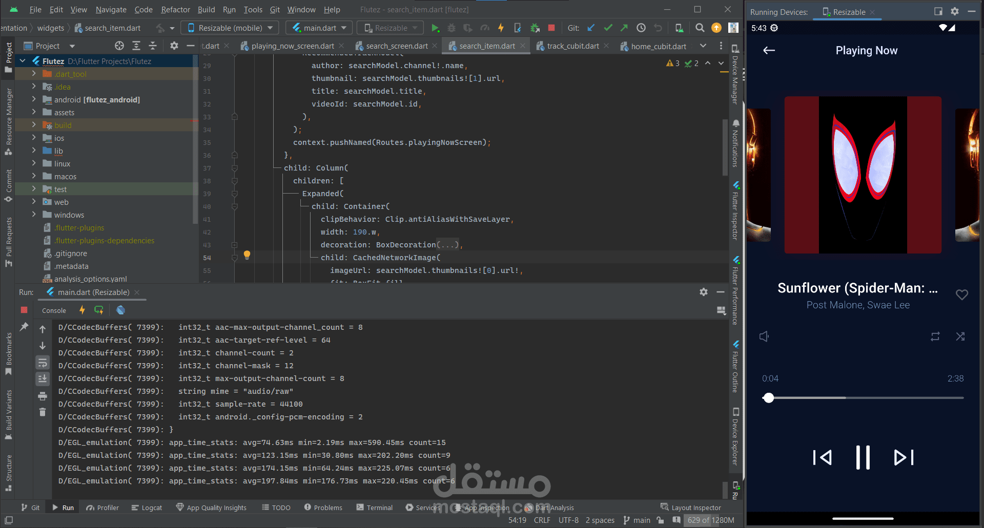This screenshot has width=984, height=528.
Task: Pin the Run tab
Action: click(24, 327)
